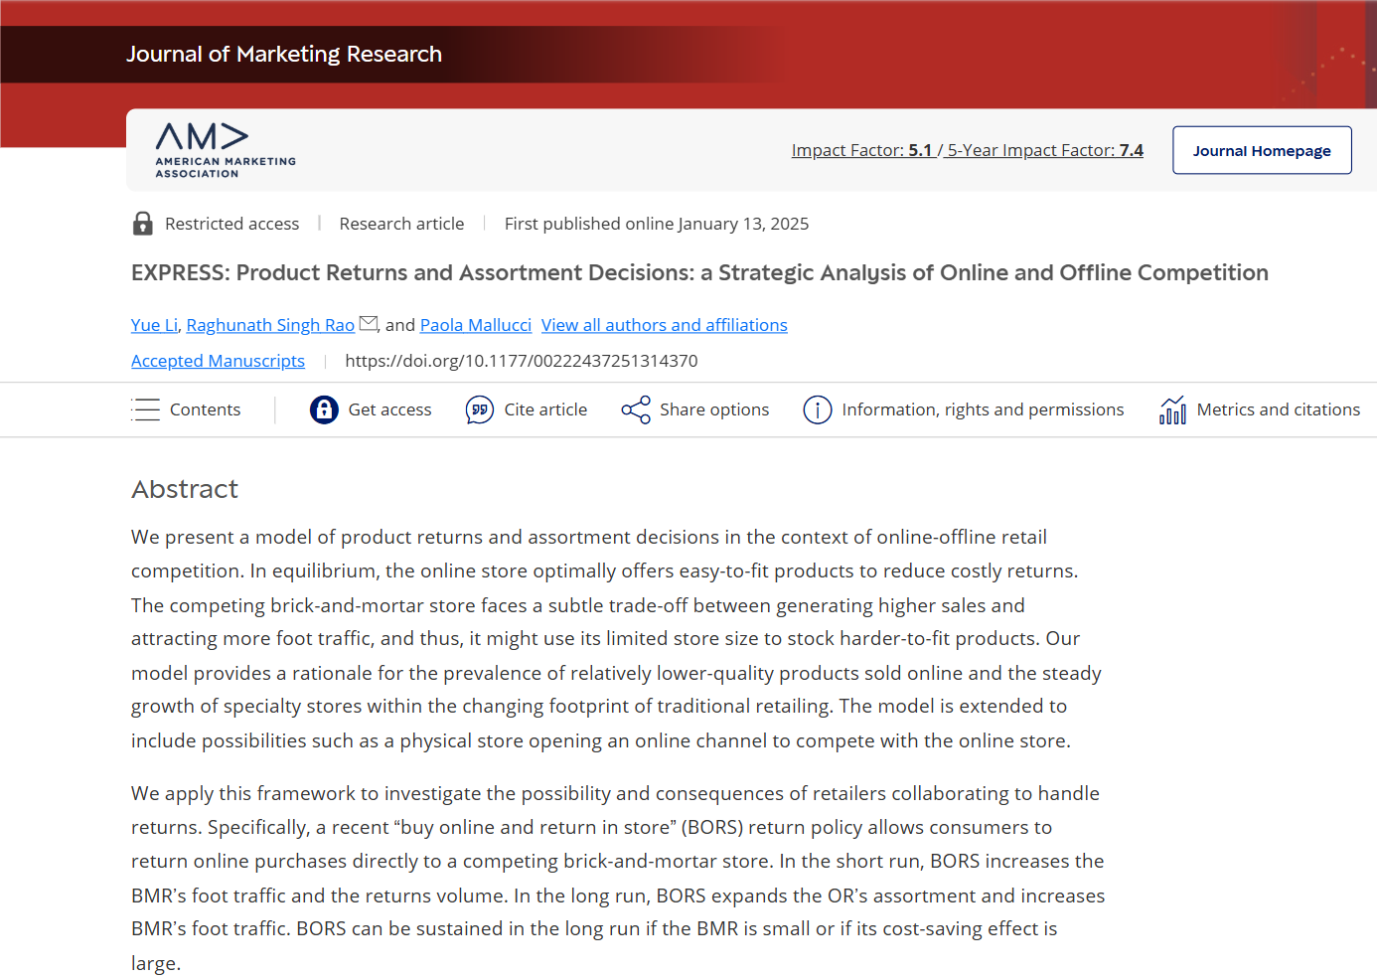Click the Share options icon
Viewport: 1377px width, 978px height.
pos(636,409)
